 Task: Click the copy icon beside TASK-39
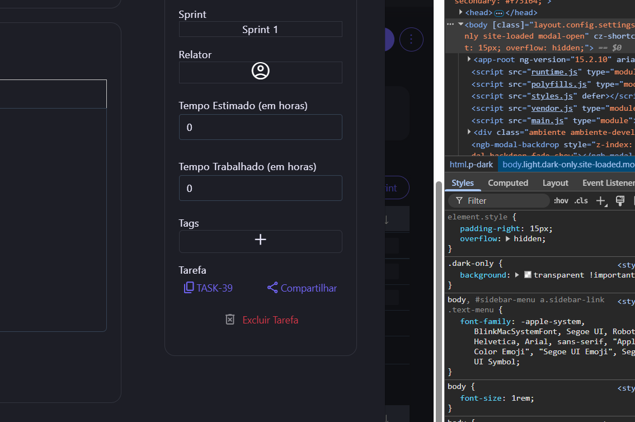point(189,288)
